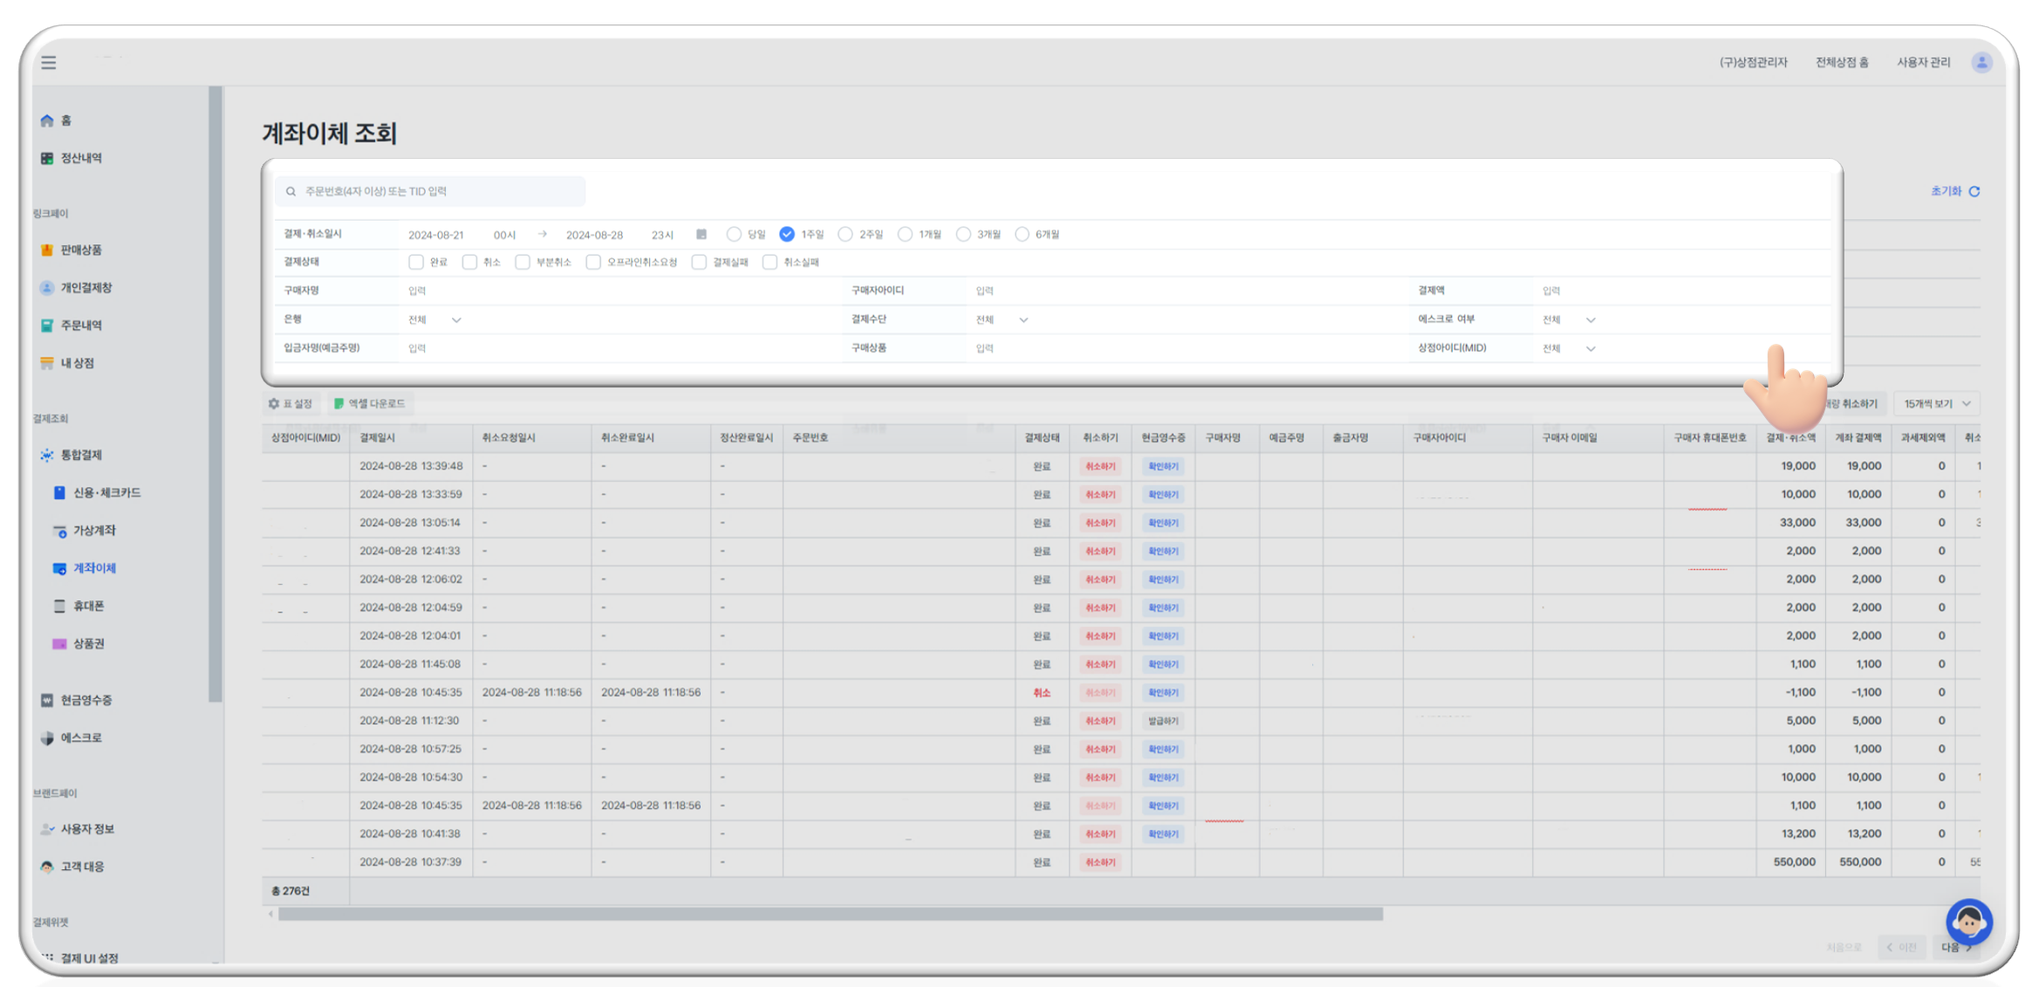
Task: Check the 완료 payment status checkbox
Action: (x=416, y=262)
